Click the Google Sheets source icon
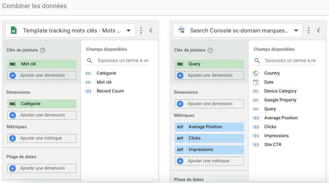329x183 pixels. point(13,30)
